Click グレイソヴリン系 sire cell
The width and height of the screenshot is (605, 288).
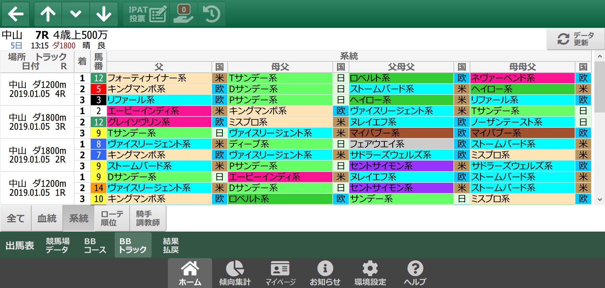(x=159, y=122)
